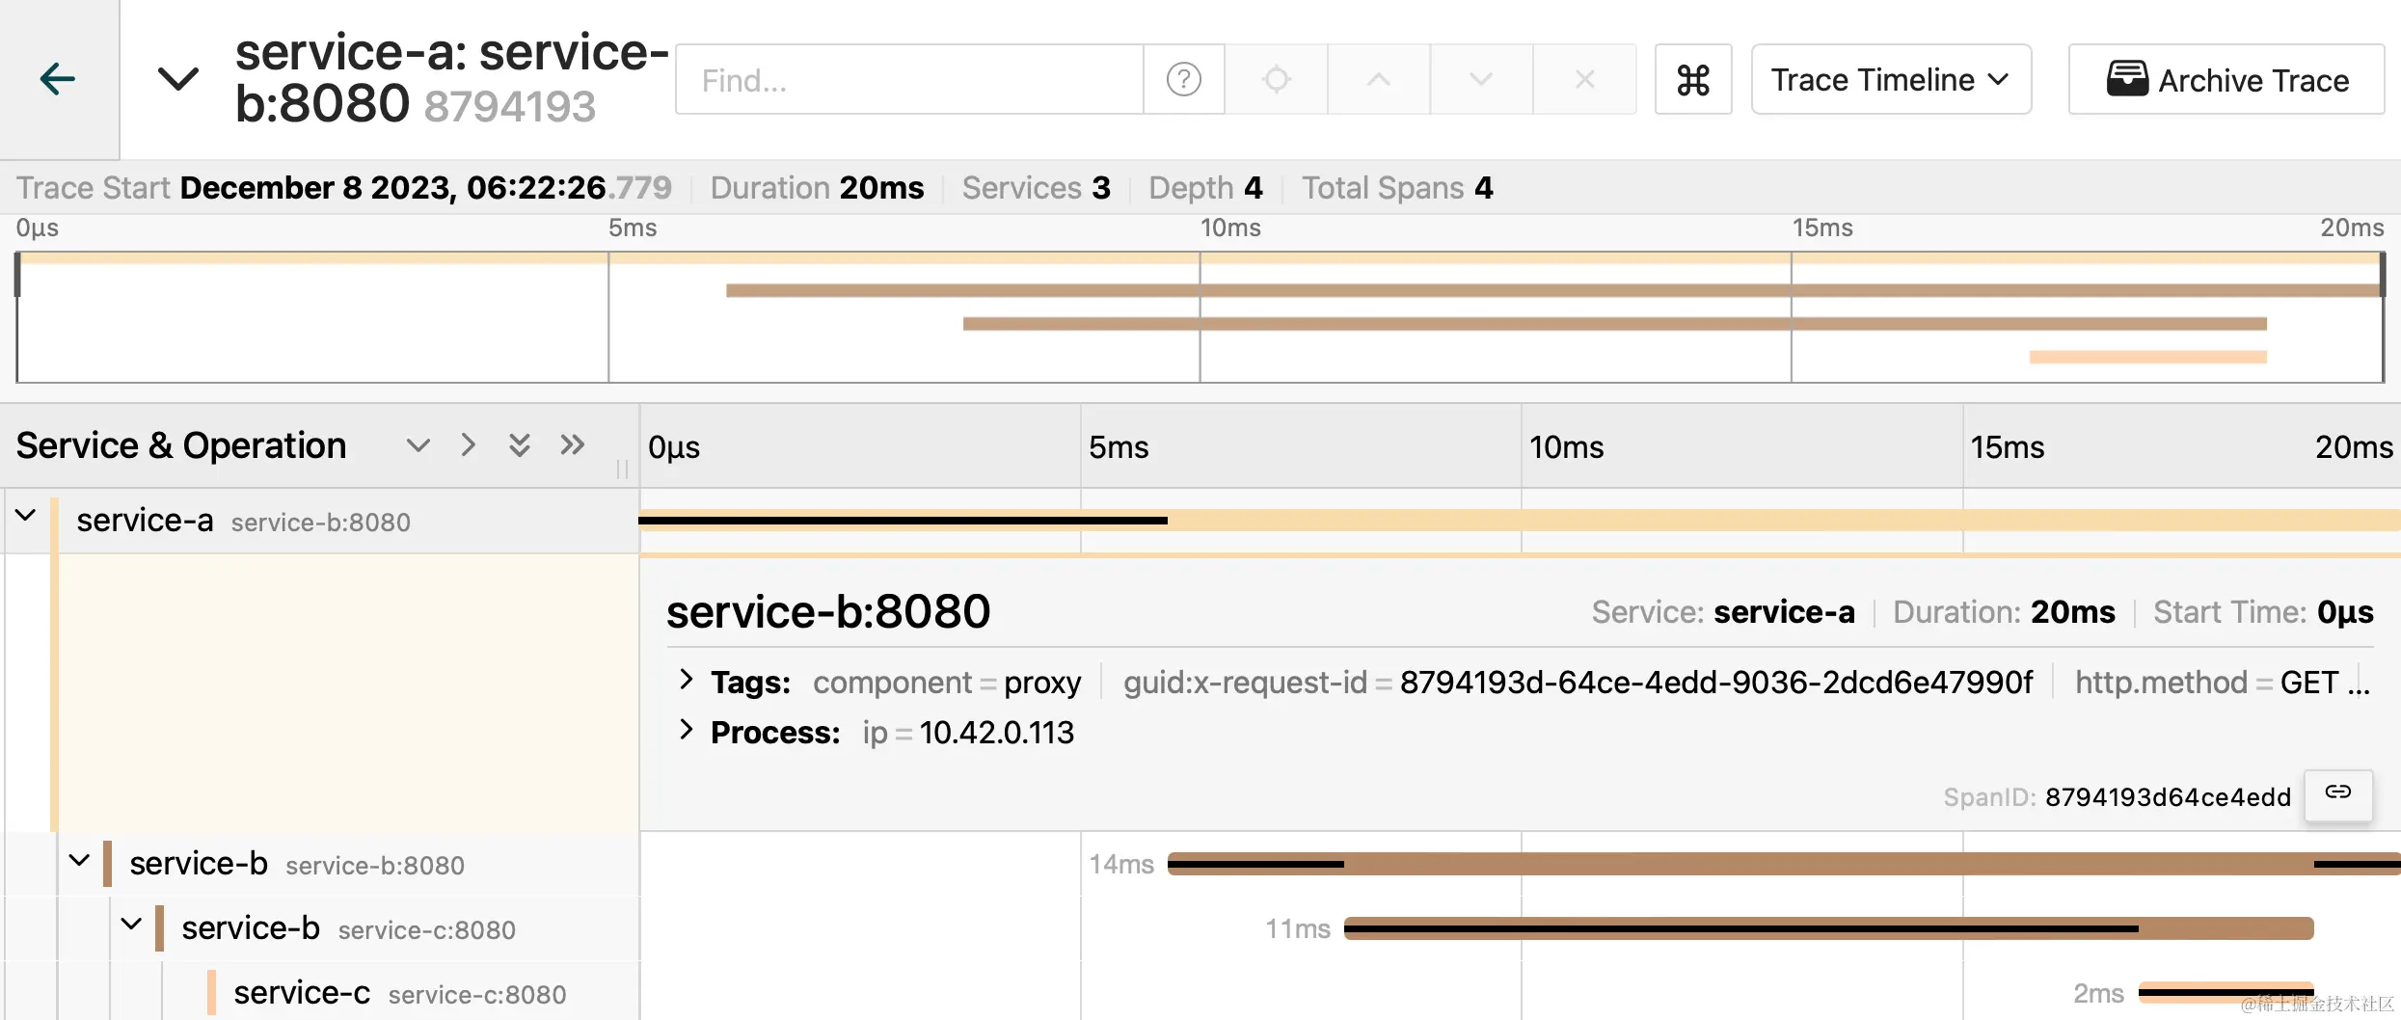Collapse all spans with the double down chevron
This screenshot has width=2401, height=1020.
point(520,445)
